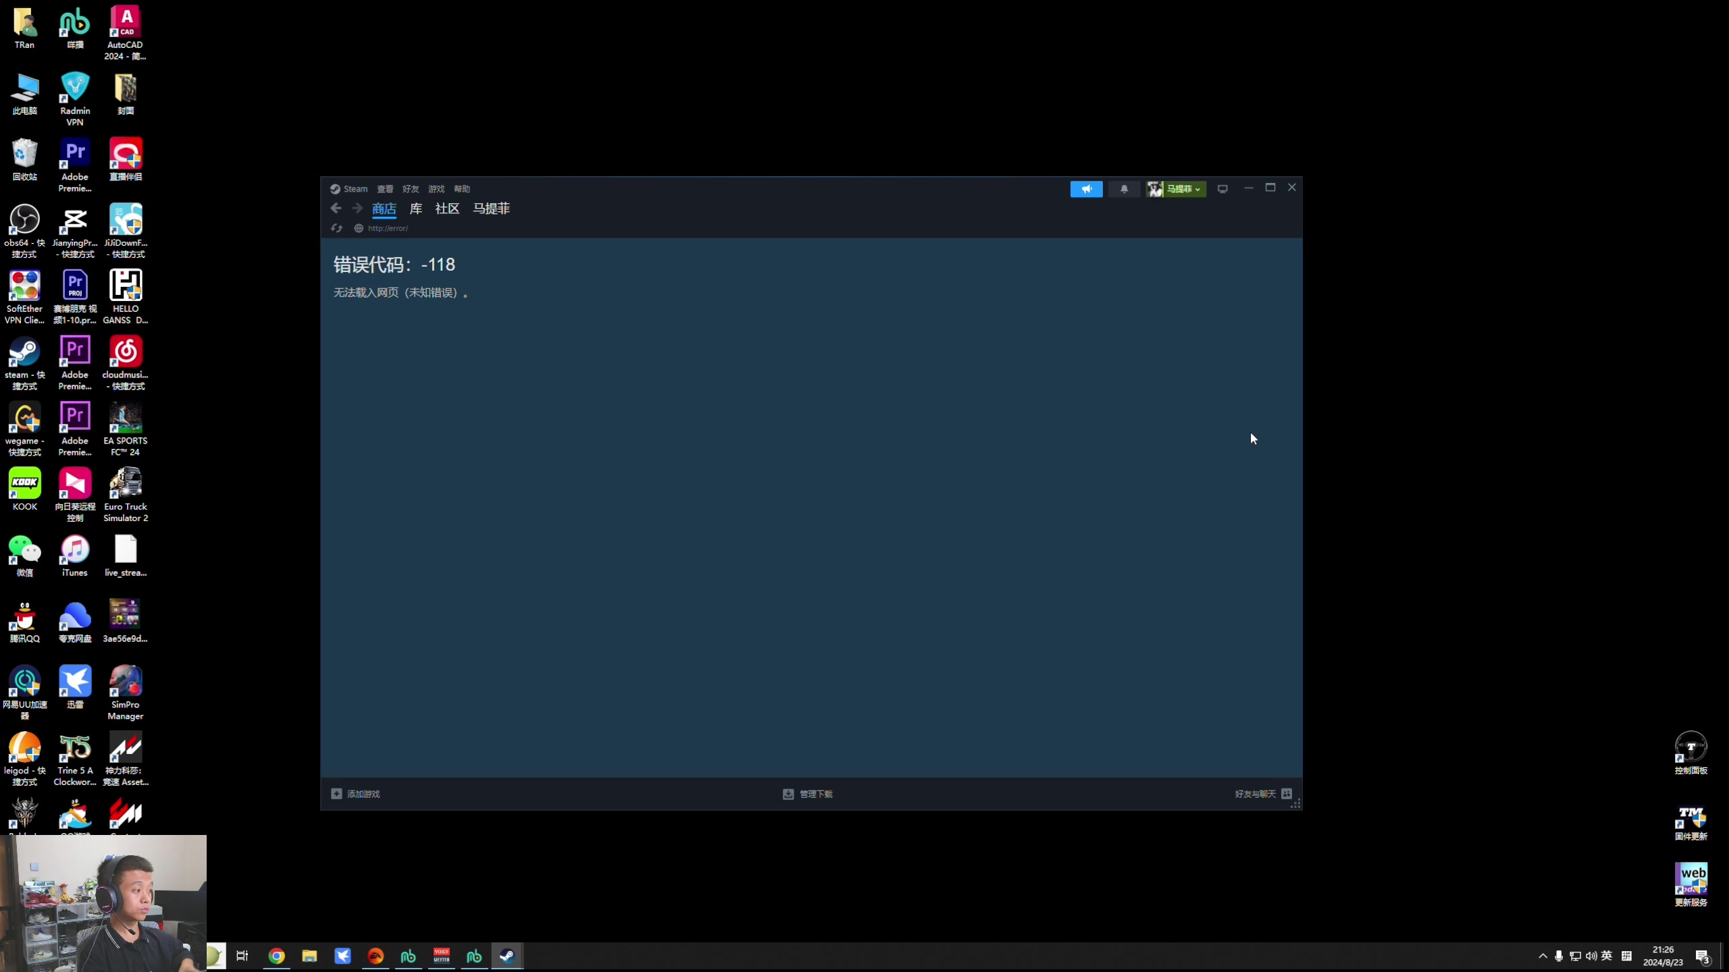Switch to the 商店 tab
Screen dimensions: 1729x972
[x=384, y=209]
